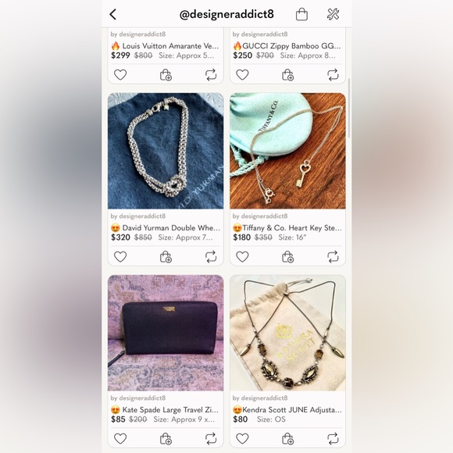The width and height of the screenshot is (453, 453).
Task: Add GUCCI Zippy Bamboo listing to bundle
Action: click(287, 75)
